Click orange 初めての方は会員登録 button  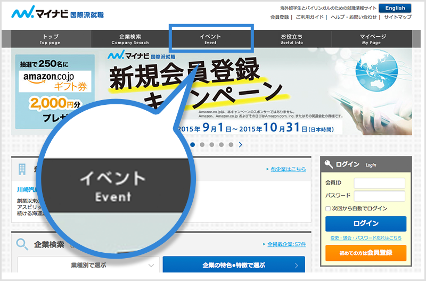click(x=366, y=253)
